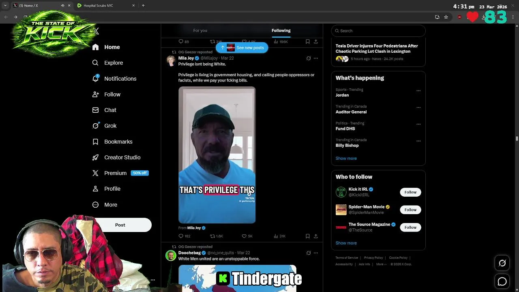The image size is (519, 292).
Task: Open Notifications bell in sidebar
Action: pos(95,79)
